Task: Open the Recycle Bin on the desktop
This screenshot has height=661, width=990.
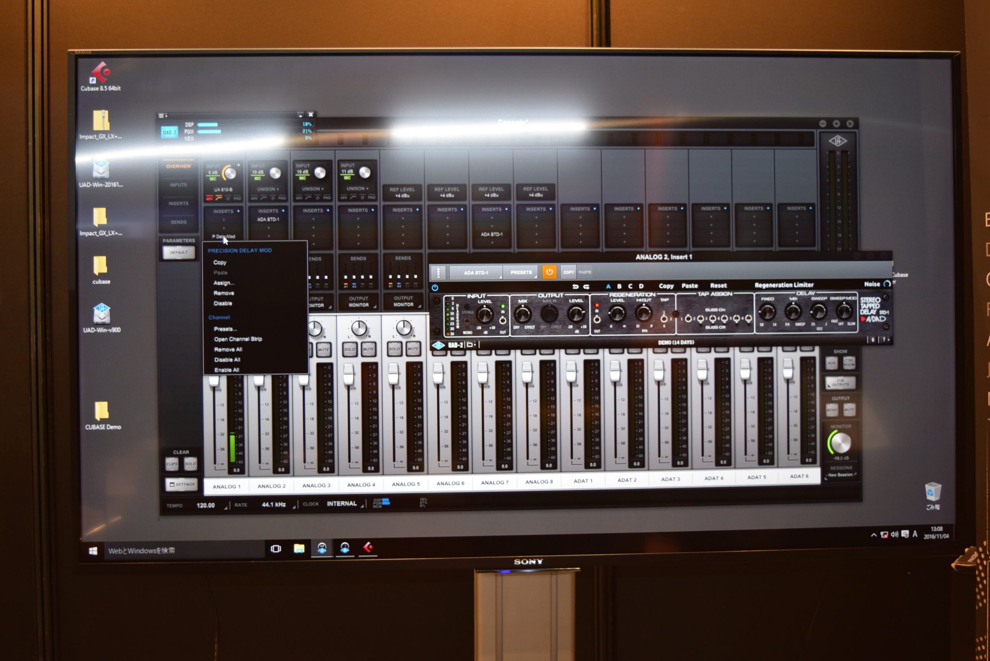Action: click(933, 496)
